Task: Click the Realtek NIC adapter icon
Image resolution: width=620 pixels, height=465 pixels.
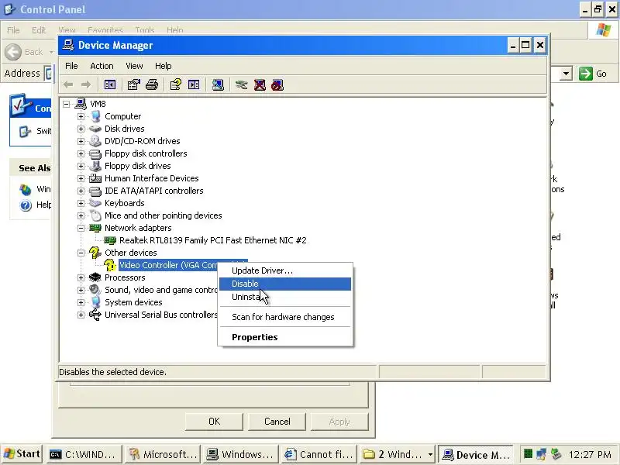Action: point(110,240)
